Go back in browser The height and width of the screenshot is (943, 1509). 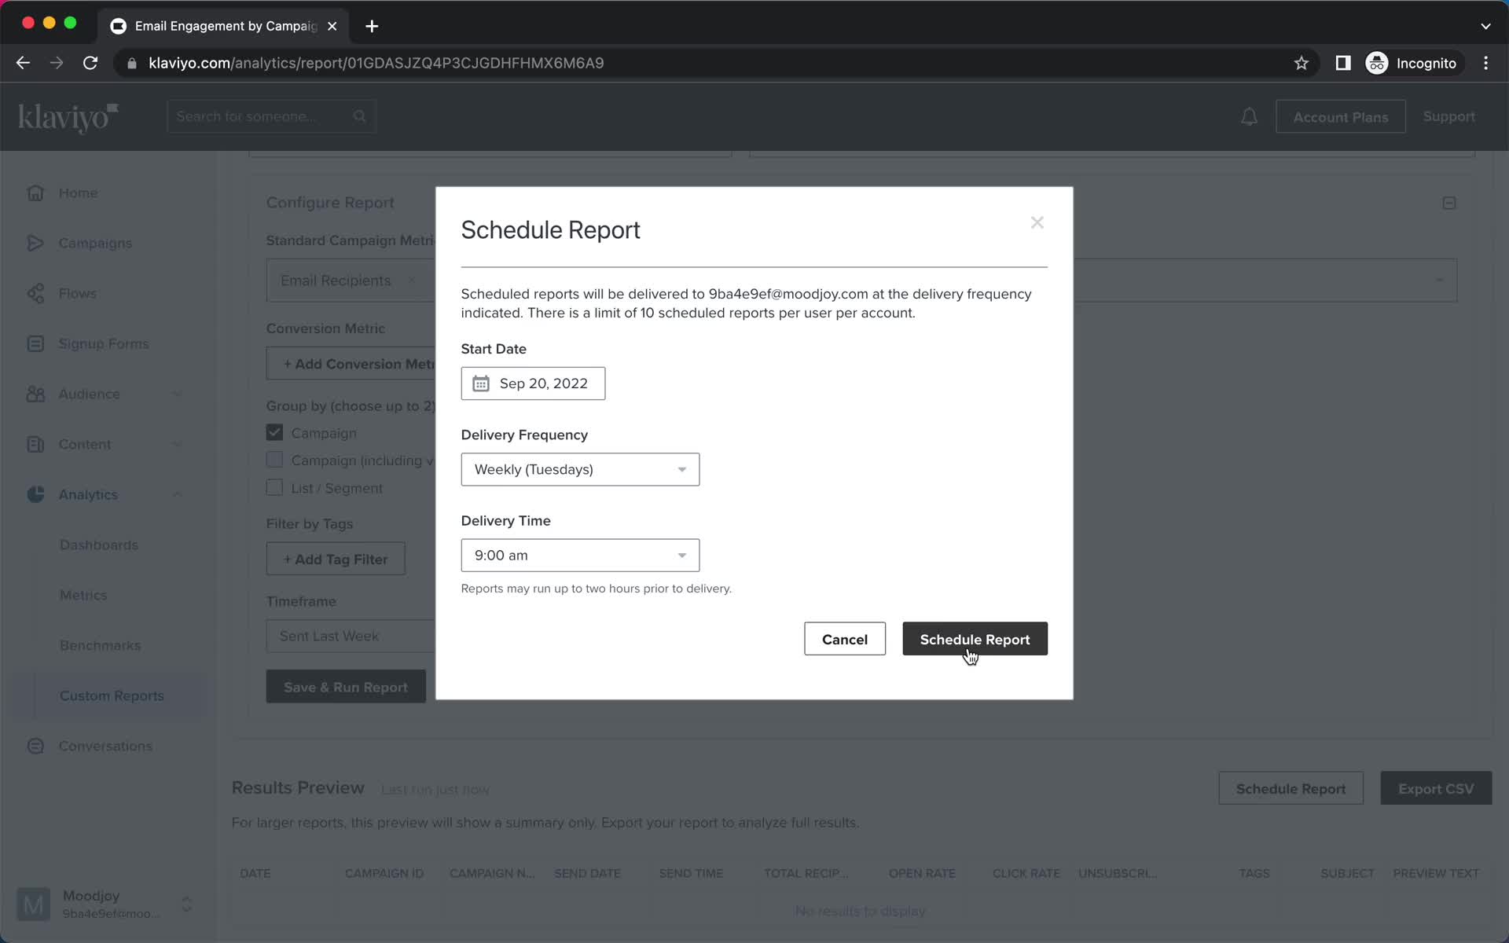tap(23, 63)
